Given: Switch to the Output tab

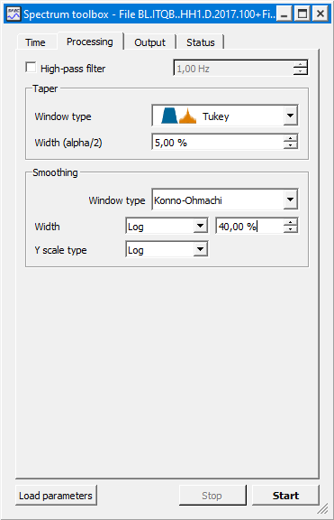Looking at the screenshot, I should [x=149, y=42].
